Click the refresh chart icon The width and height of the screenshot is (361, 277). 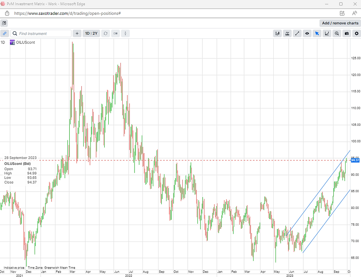pos(105,34)
